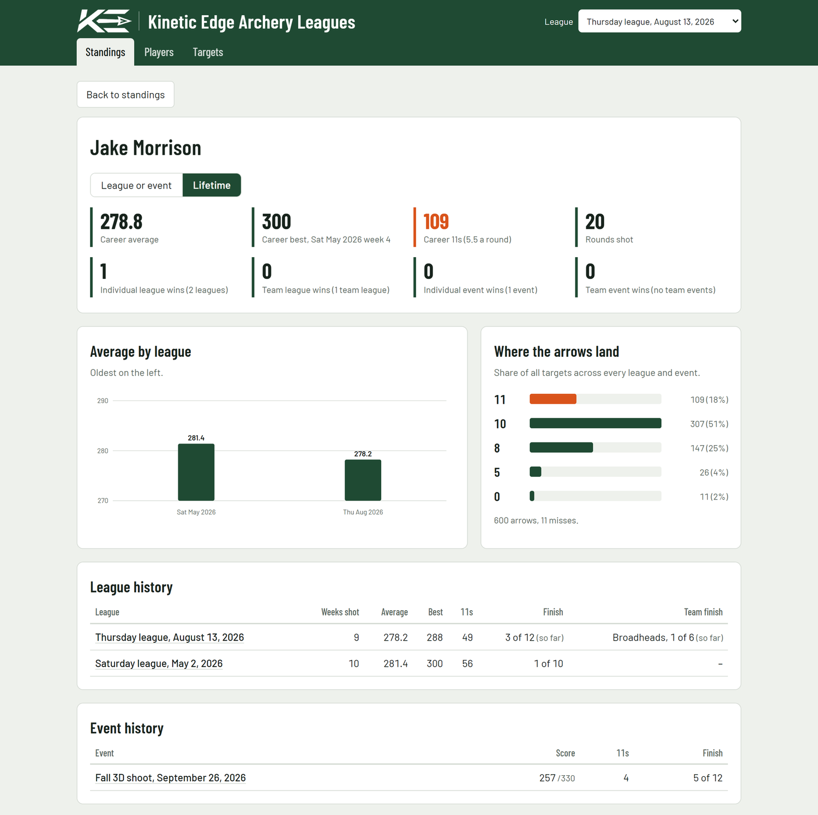Click the 109 career 11s value
This screenshot has height=815, width=818.
(x=436, y=222)
